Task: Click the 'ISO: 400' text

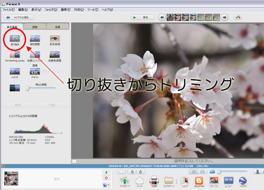Action: click(x=50, y=143)
